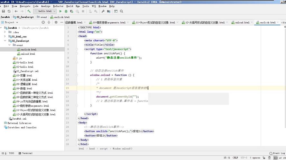
Task: Click the inspector hat icon in status bar
Action: pos(269,158)
